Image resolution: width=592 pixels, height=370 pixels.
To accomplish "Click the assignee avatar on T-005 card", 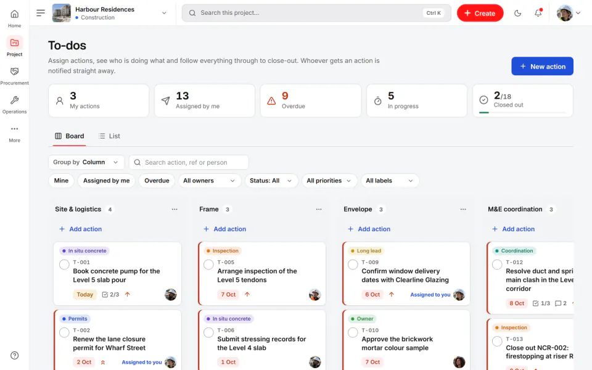I will 315,295.
